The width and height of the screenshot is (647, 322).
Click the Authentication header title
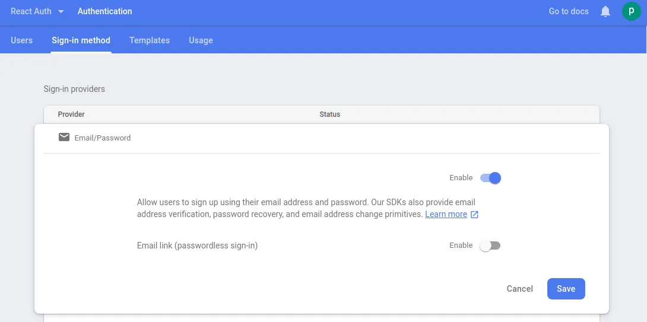click(x=105, y=11)
